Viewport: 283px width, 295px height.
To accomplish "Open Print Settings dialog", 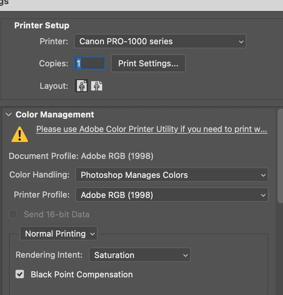I will [x=148, y=63].
